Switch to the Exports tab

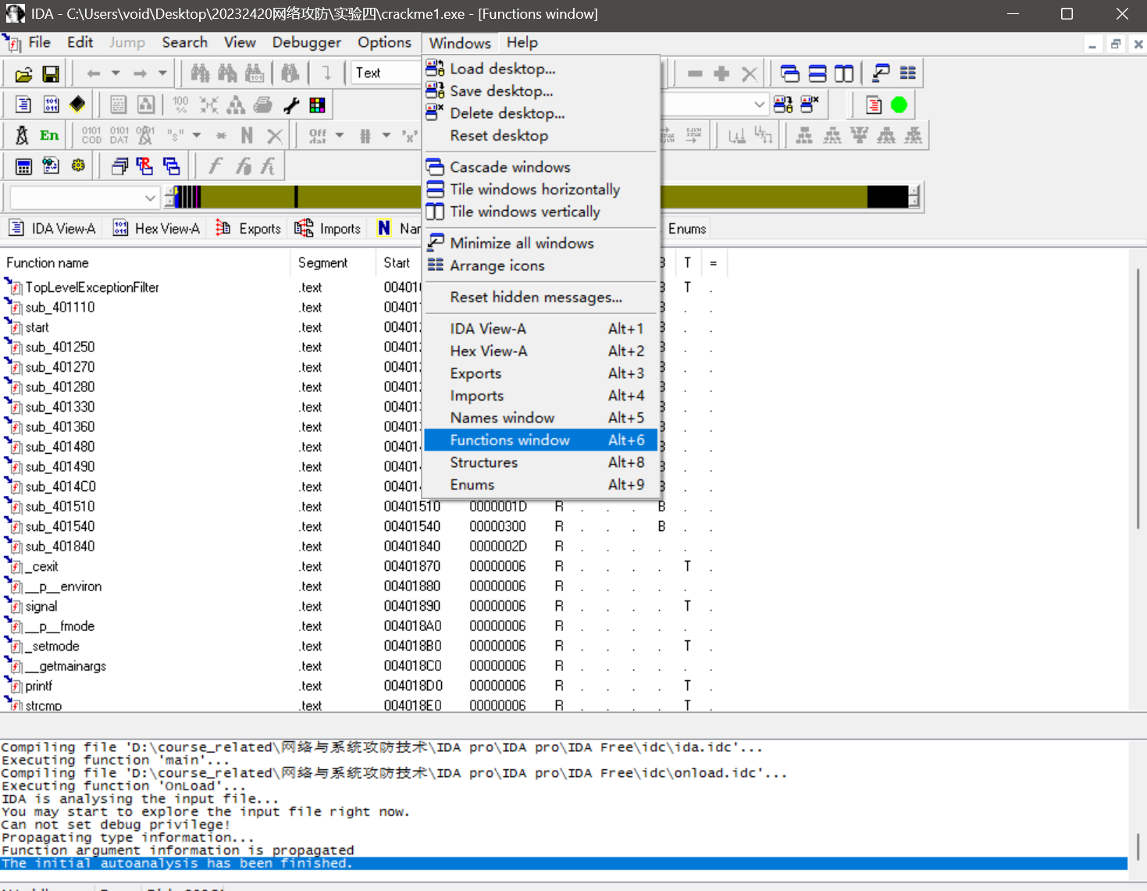248,228
